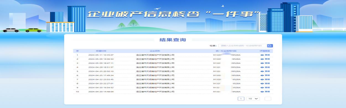Click the 结果查询 panel heading

tap(173, 40)
